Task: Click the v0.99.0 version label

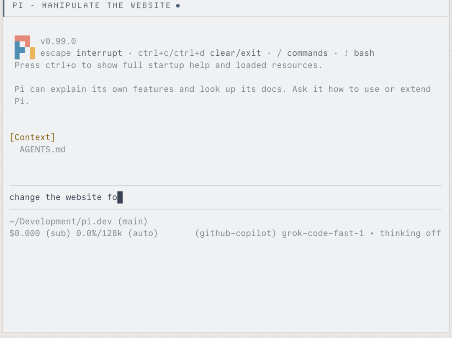Action: click(58, 41)
